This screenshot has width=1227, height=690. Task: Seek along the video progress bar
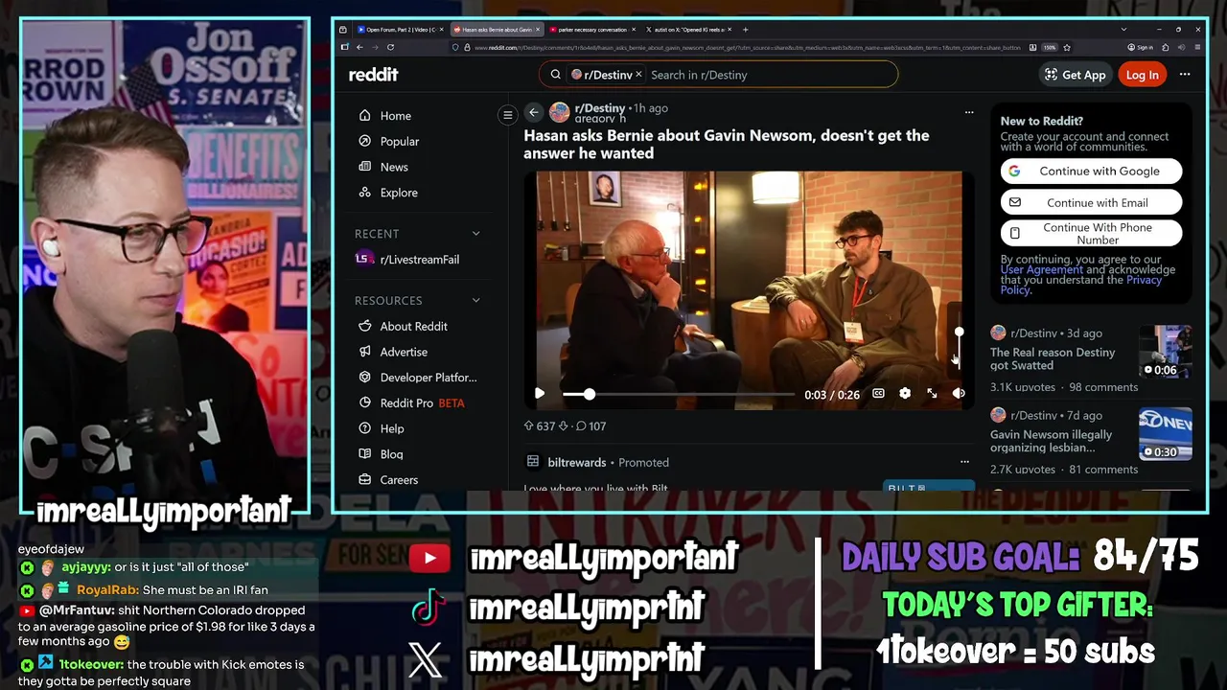coord(679,394)
